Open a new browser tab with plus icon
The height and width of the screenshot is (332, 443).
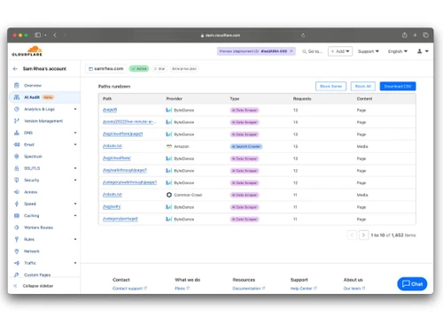click(415, 35)
